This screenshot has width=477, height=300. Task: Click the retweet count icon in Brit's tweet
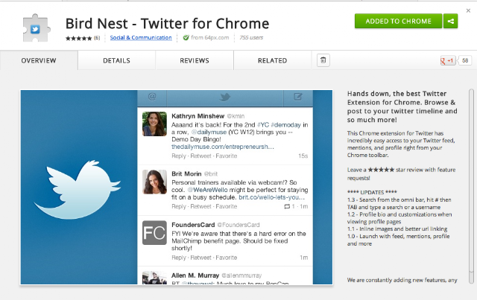click(287, 206)
